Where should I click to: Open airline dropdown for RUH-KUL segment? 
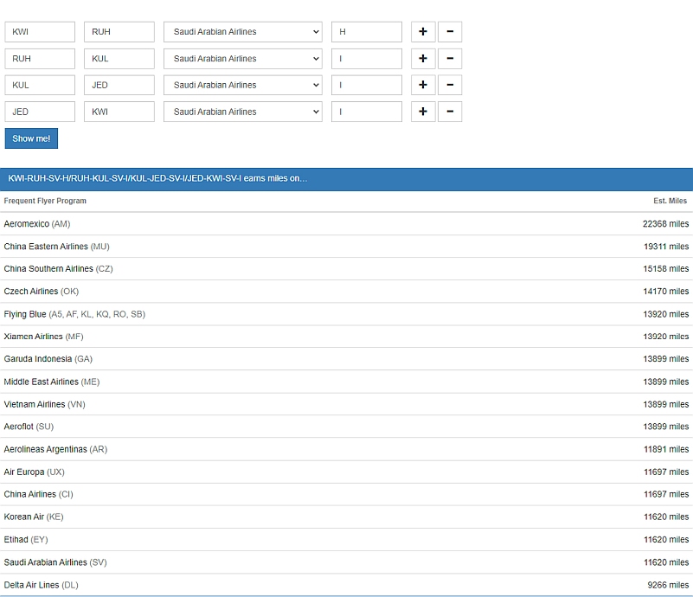pos(243,58)
